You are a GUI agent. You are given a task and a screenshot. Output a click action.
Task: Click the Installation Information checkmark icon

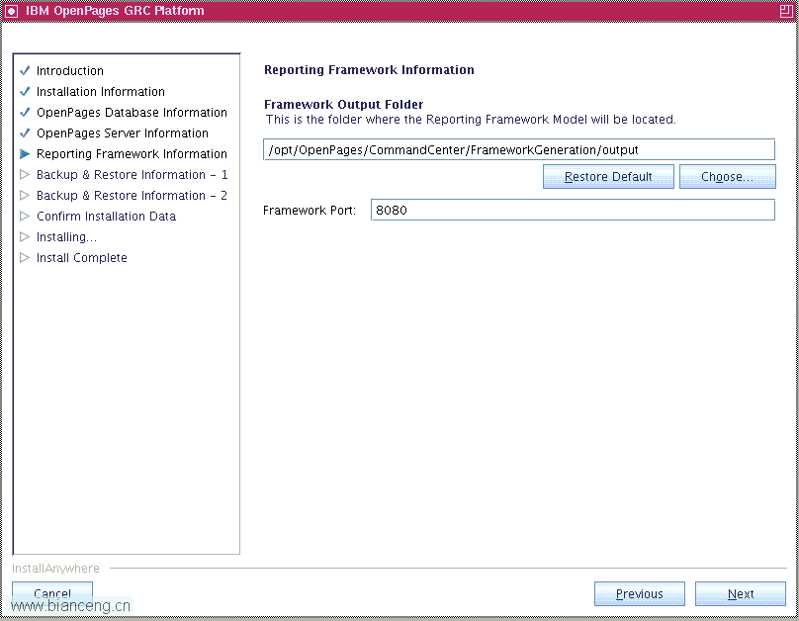(x=25, y=91)
